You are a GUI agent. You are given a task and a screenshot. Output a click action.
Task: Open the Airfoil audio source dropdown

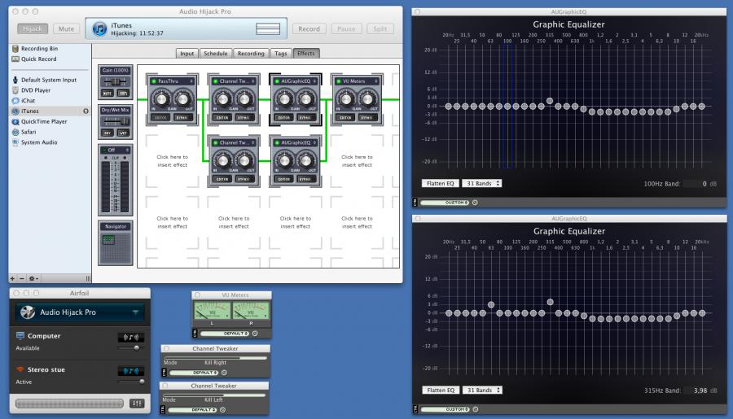click(x=80, y=312)
